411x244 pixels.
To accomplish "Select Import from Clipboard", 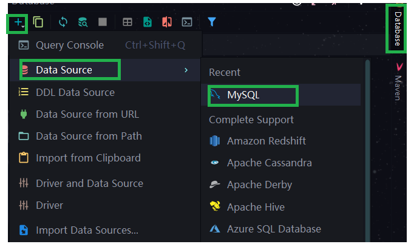I will pyautogui.click(x=105, y=158).
